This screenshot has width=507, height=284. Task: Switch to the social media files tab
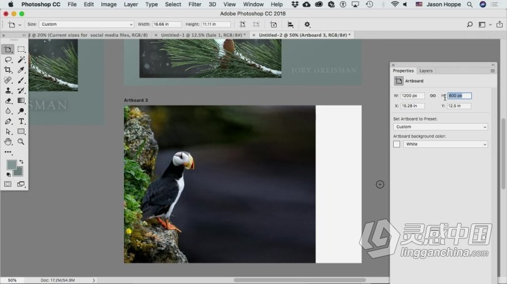[x=87, y=35]
